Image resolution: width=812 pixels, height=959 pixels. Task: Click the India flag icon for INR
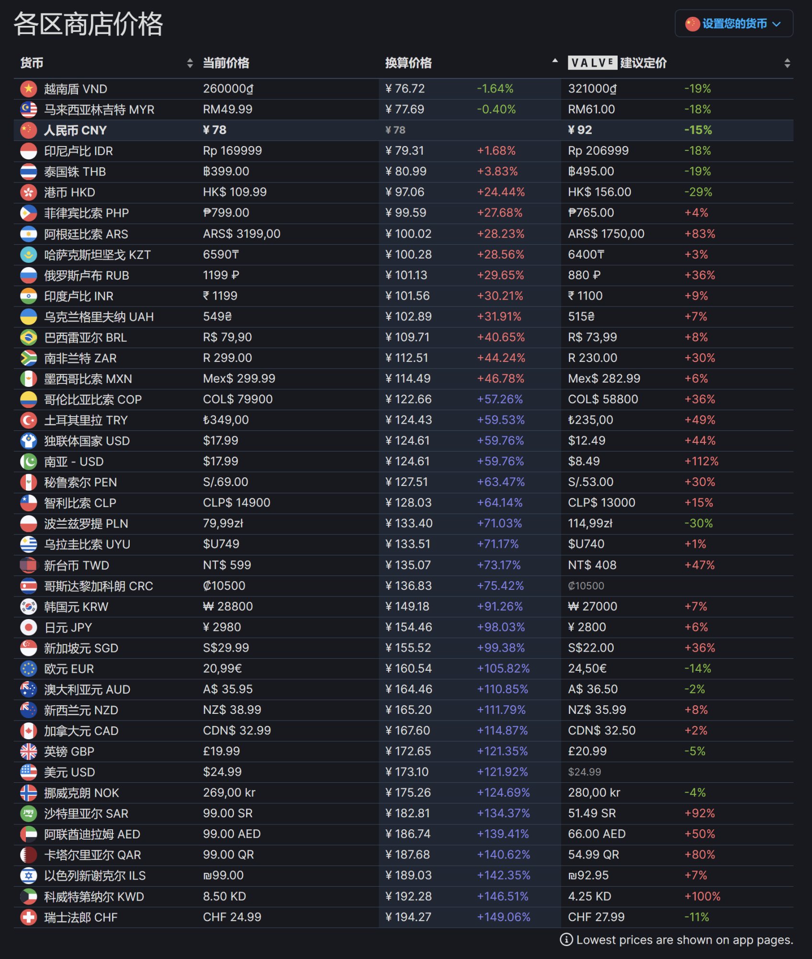pos(29,296)
